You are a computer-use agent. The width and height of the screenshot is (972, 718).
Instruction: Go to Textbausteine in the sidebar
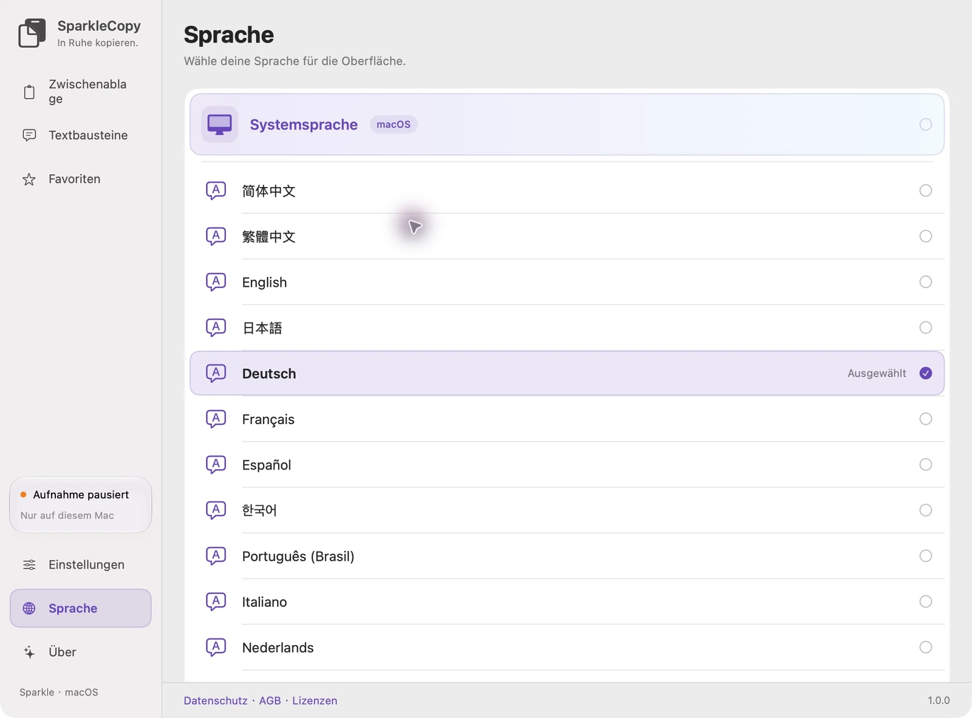point(81,135)
